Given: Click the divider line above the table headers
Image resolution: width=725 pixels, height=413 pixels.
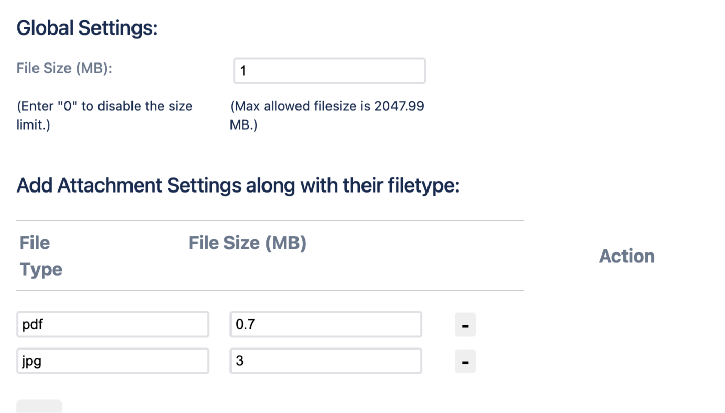Looking at the screenshot, I should (270, 221).
